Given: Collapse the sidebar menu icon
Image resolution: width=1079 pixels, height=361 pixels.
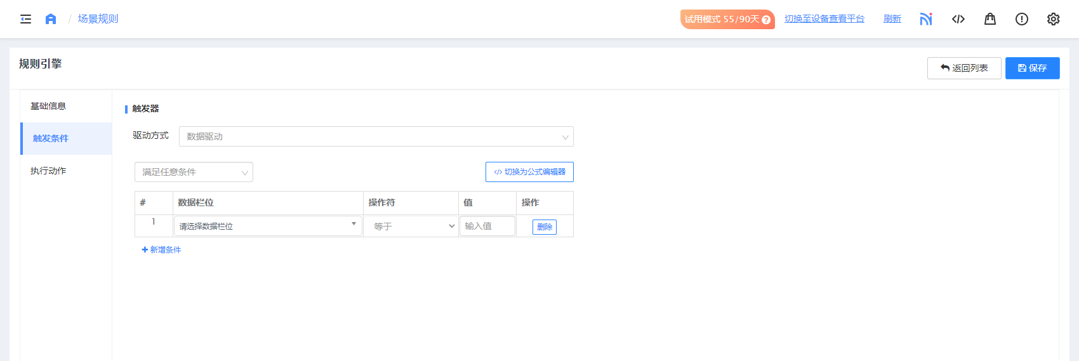Looking at the screenshot, I should 25,19.
